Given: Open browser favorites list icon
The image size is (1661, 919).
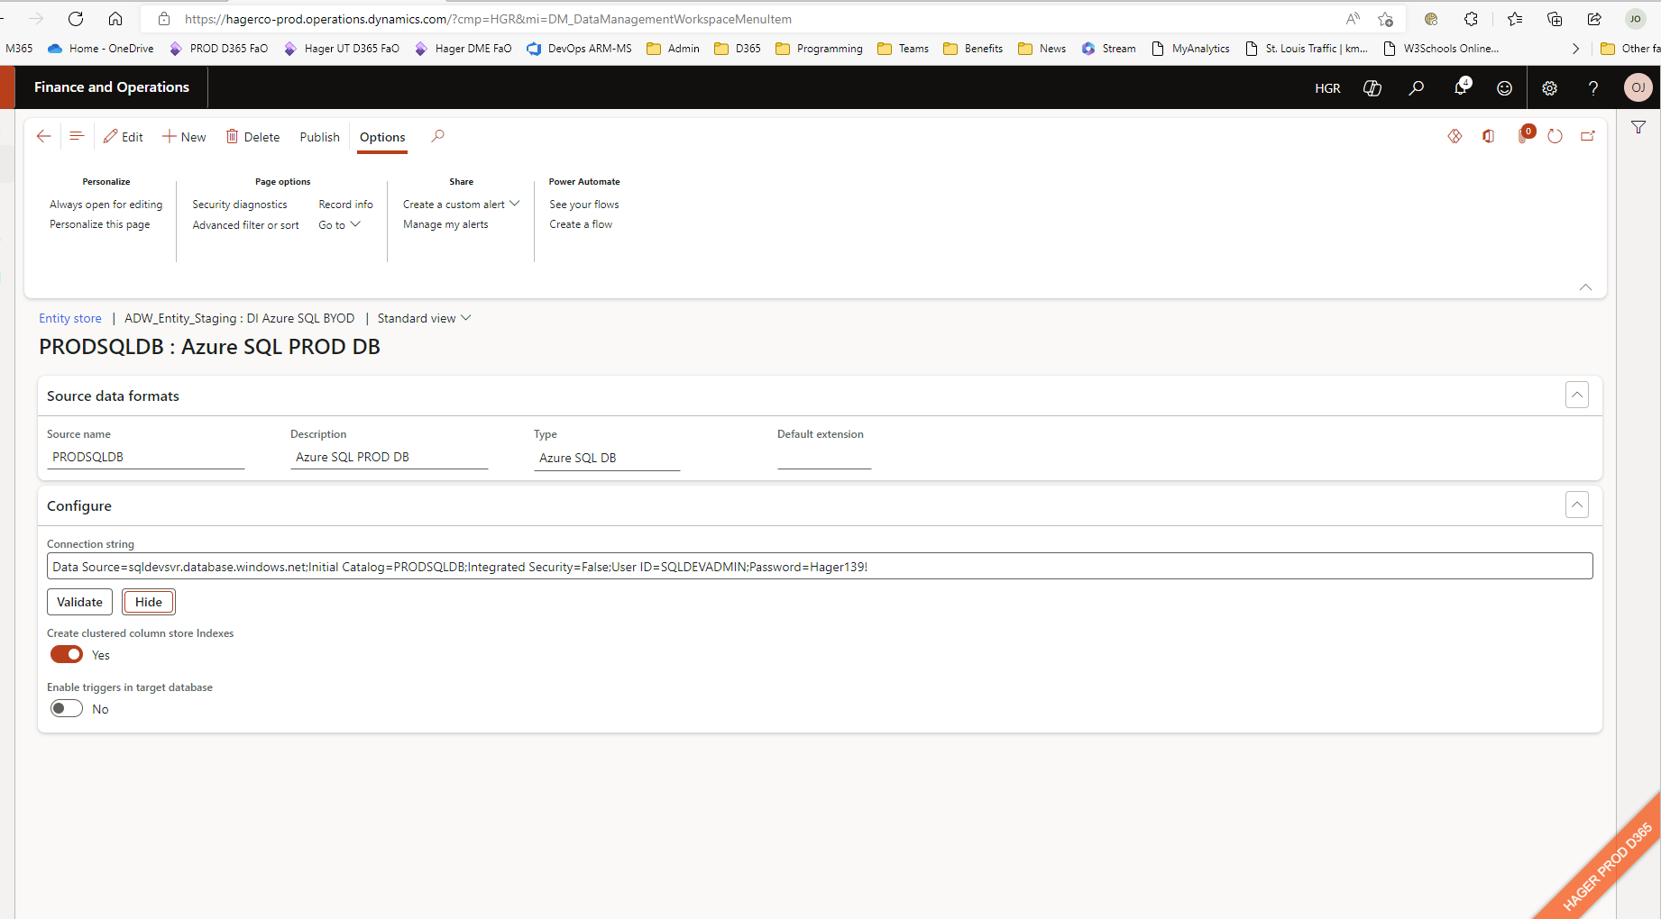Looking at the screenshot, I should click(1515, 19).
